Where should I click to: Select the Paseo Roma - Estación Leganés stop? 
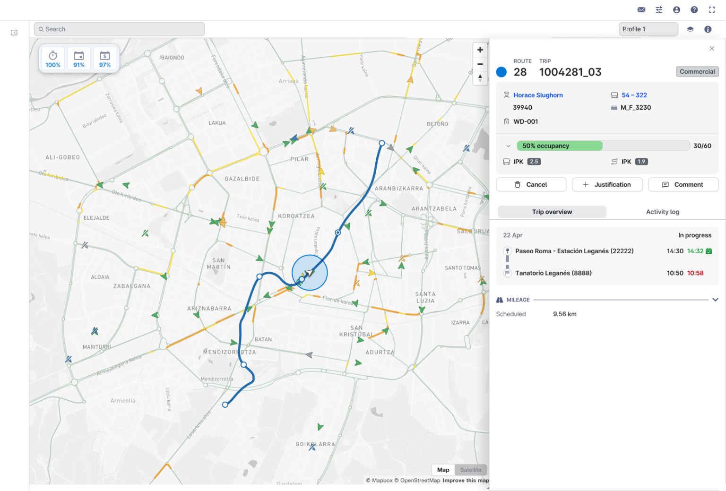click(x=574, y=251)
